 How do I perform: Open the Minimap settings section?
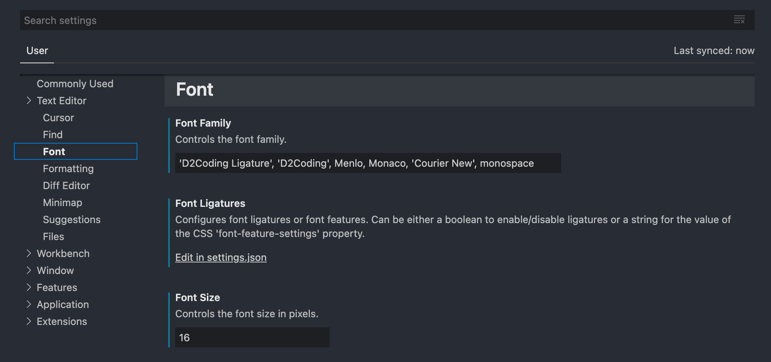(63, 202)
